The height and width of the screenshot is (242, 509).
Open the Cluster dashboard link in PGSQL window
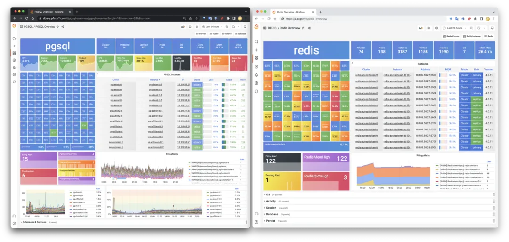point(214,34)
